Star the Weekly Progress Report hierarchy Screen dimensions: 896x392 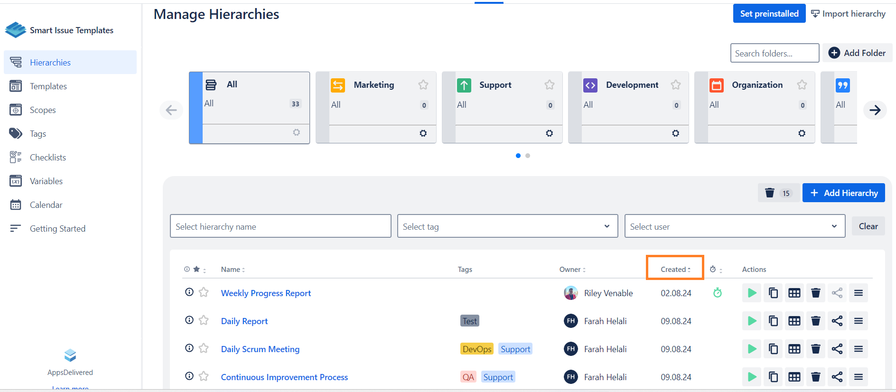pyautogui.click(x=204, y=292)
